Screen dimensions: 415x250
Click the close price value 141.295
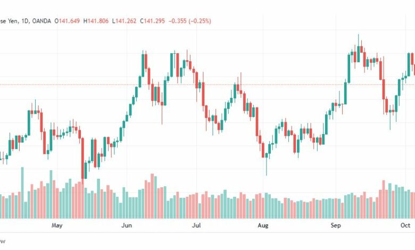coord(154,21)
